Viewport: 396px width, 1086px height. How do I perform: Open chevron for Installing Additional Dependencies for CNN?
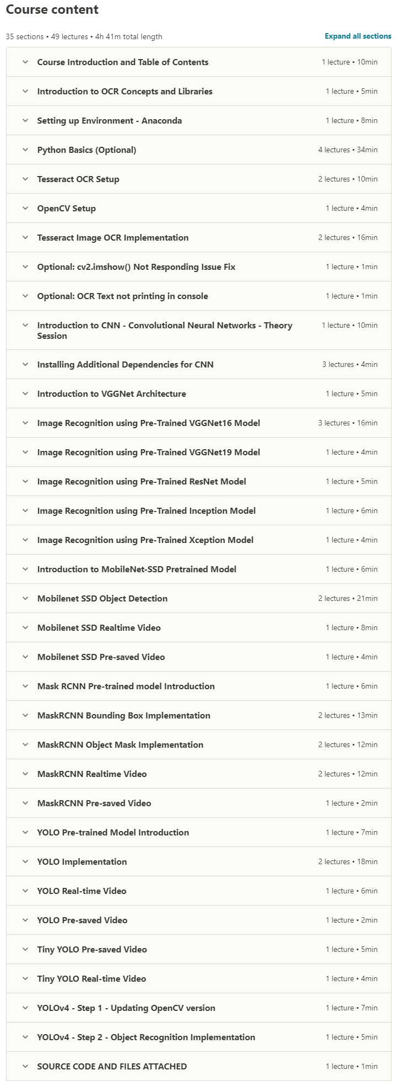coord(25,364)
